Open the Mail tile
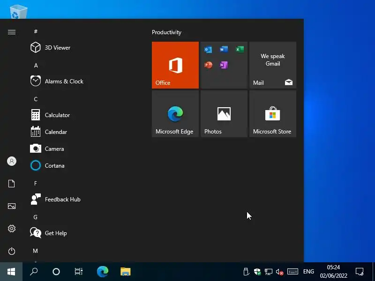This screenshot has width=375, height=281. coord(273,65)
